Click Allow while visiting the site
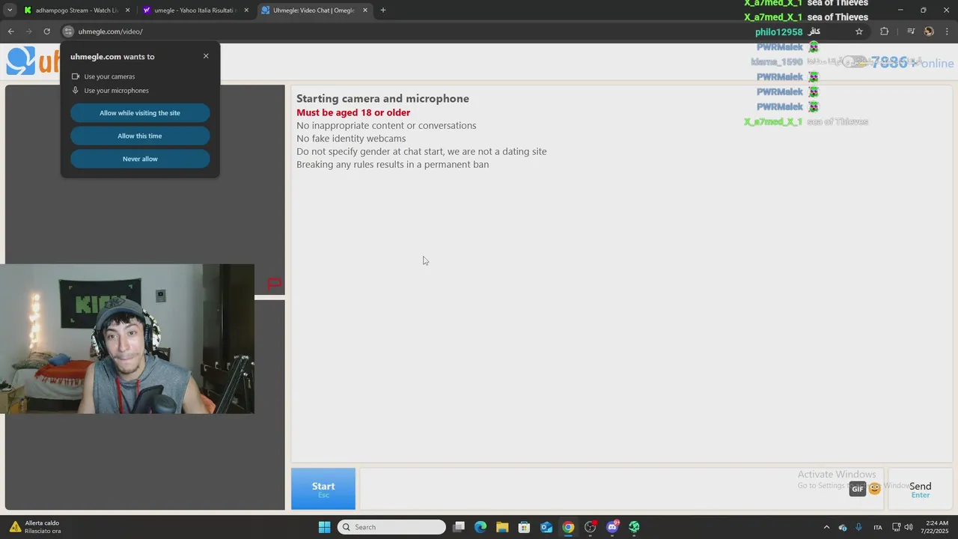Screen dimensions: 958x539 click(140, 113)
